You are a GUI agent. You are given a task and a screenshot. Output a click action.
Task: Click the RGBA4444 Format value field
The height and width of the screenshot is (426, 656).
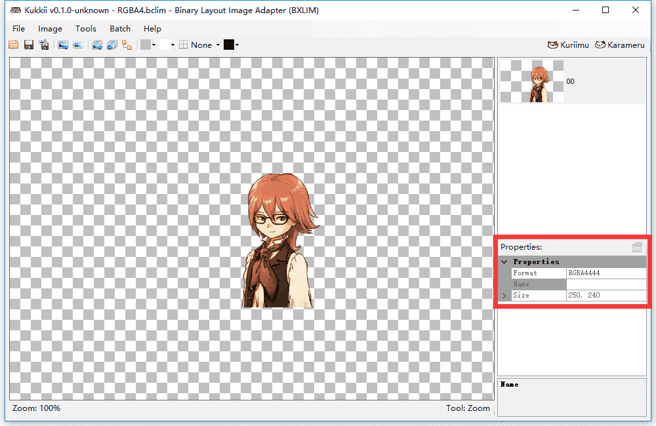[605, 273]
